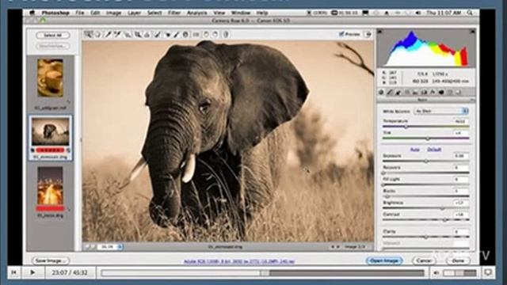Switch to the Camera Calibration panel icon

(441, 93)
